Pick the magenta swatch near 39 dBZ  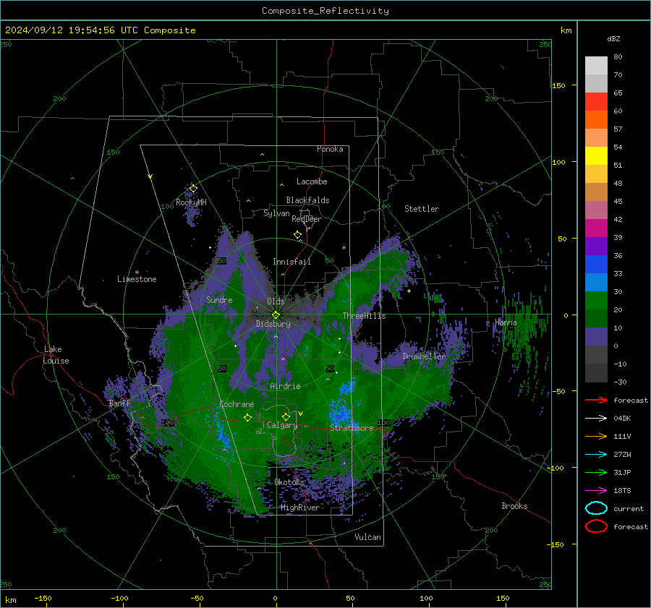pyautogui.click(x=596, y=228)
